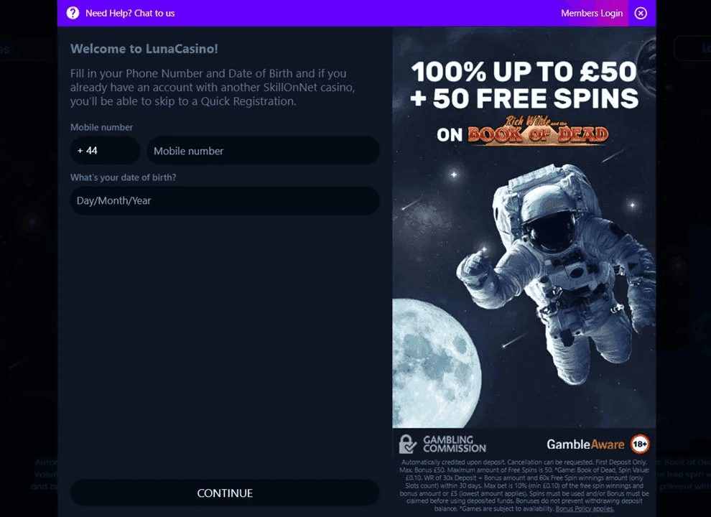
Task: Open Members Login
Action: [592, 13]
